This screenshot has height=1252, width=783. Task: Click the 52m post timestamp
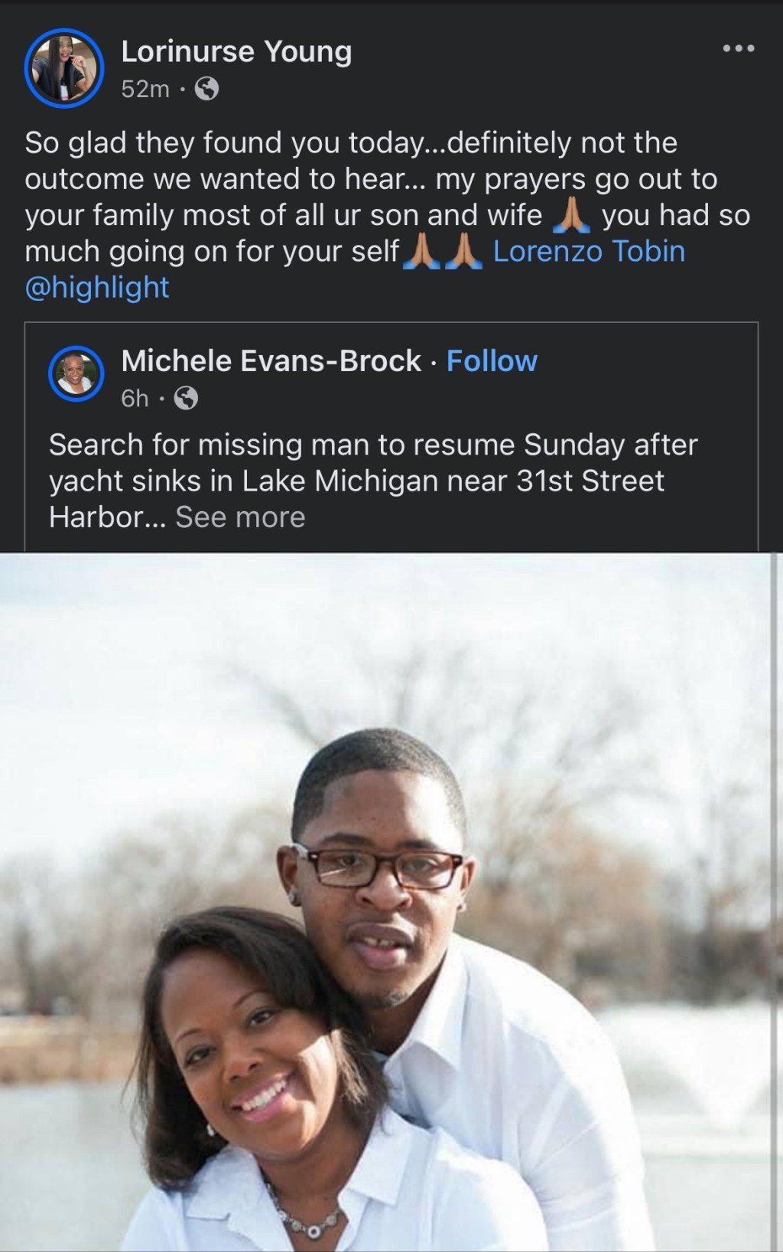point(145,90)
